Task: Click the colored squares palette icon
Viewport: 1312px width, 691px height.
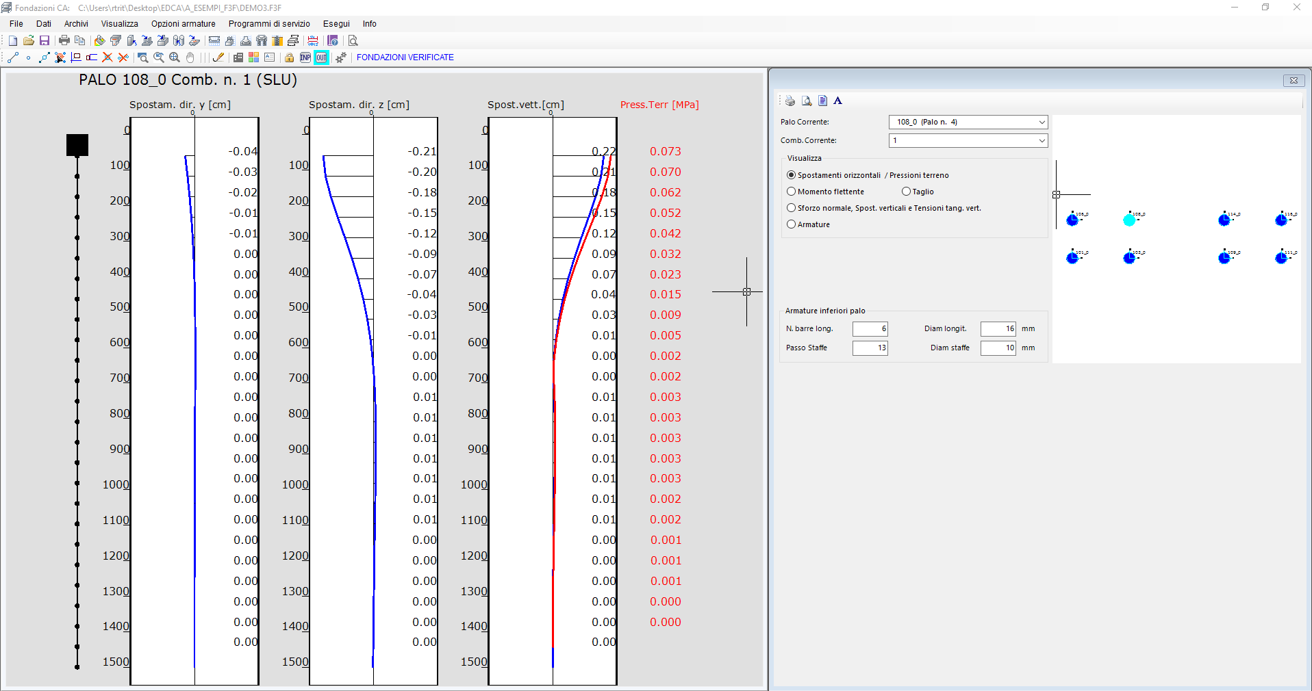Action: [254, 57]
